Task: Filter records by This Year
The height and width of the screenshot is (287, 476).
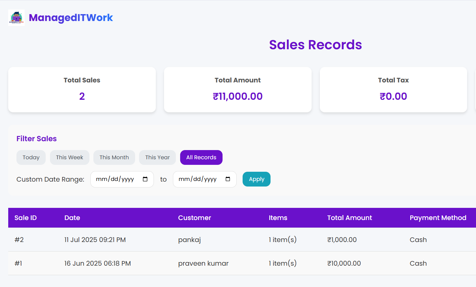Action: point(157,158)
